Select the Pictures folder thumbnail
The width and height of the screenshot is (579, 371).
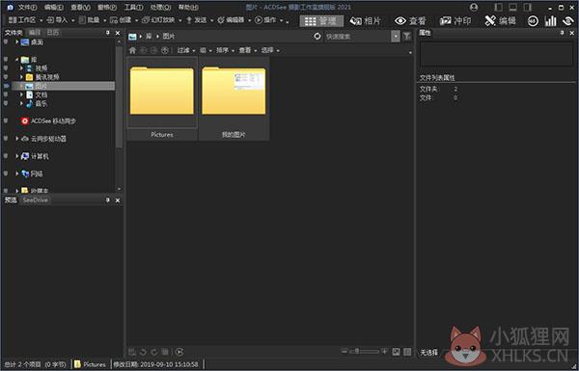pyautogui.click(x=162, y=98)
